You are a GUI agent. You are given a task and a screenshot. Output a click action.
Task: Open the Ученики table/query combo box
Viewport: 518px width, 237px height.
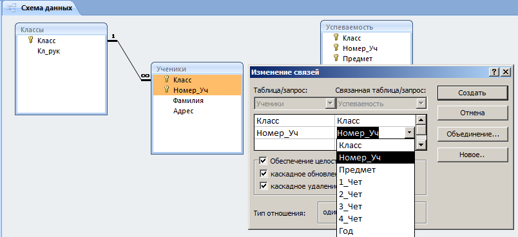[x=294, y=104]
